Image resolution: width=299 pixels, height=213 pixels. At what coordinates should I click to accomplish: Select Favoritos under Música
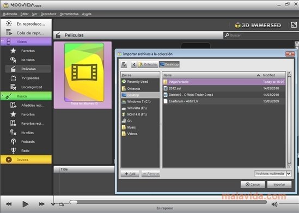28,114
